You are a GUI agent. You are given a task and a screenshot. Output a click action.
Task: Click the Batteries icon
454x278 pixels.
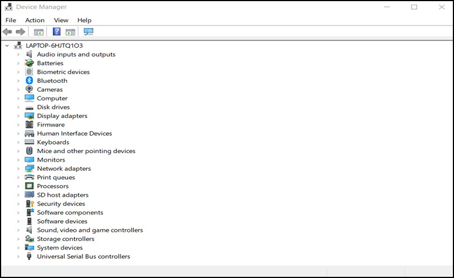[30, 63]
